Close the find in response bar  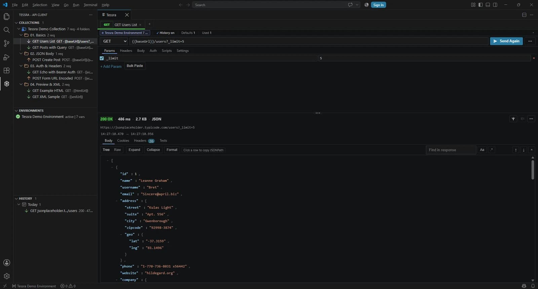532,150
